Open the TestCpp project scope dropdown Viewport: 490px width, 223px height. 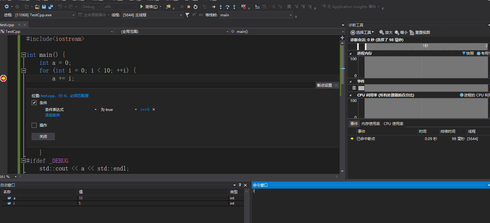pyautogui.click(x=57, y=31)
